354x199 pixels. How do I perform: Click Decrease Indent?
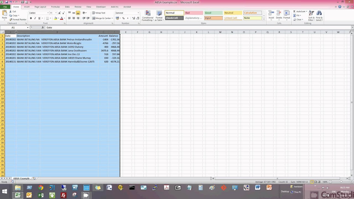84,18
